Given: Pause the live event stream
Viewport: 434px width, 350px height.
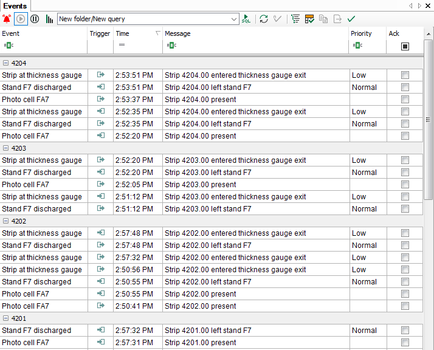Looking at the screenshot, I should [x=35, y=19].
